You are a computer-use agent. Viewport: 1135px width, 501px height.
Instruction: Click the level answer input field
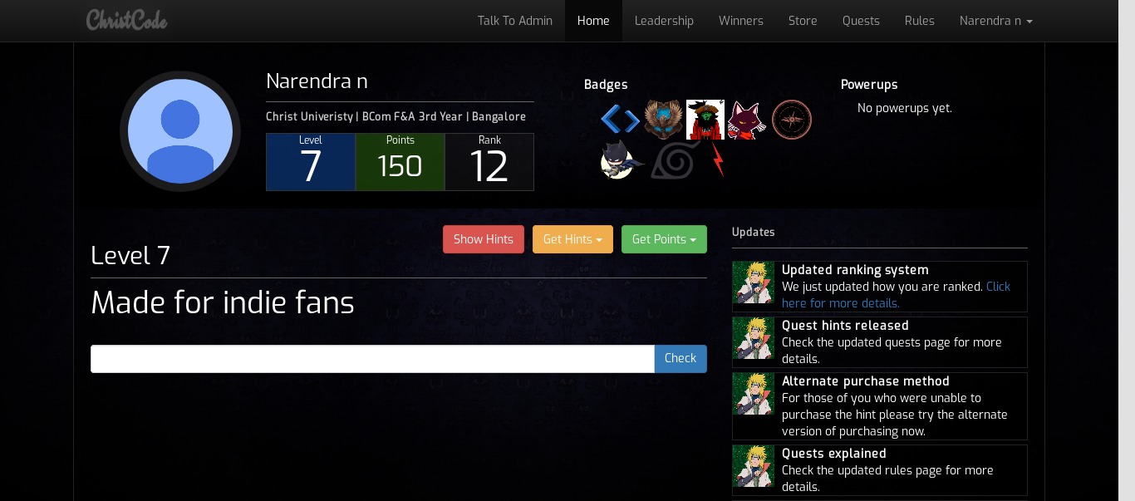(x=372, y=359)
